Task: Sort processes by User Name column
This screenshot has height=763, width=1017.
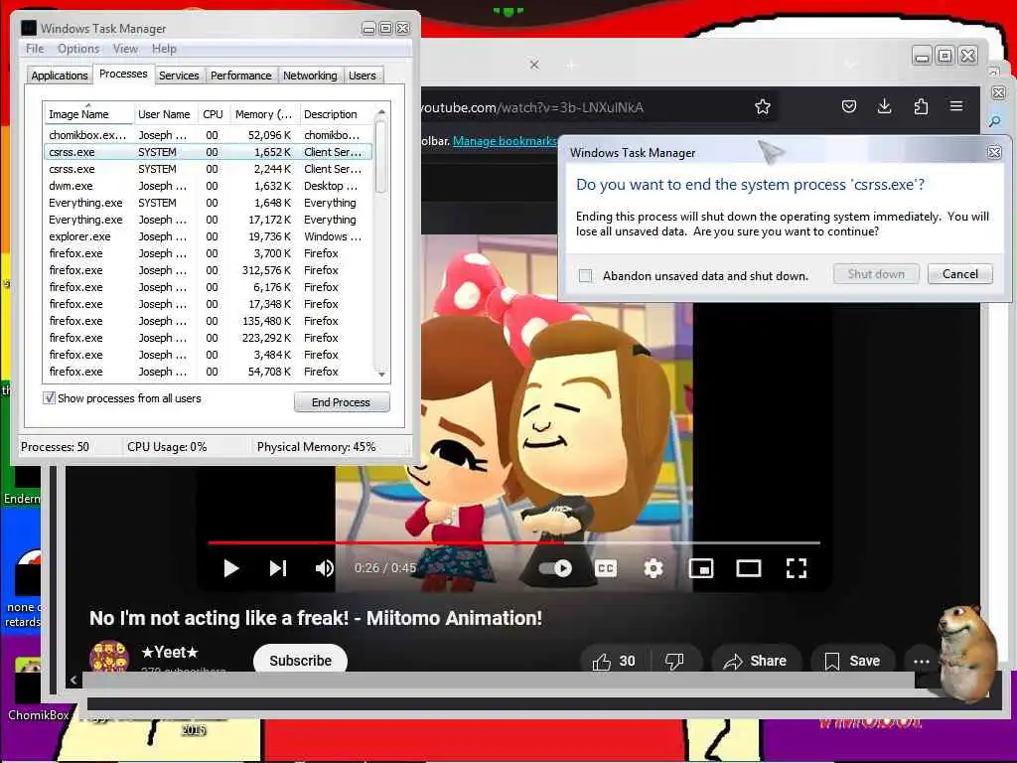Action: pos(164,114)
